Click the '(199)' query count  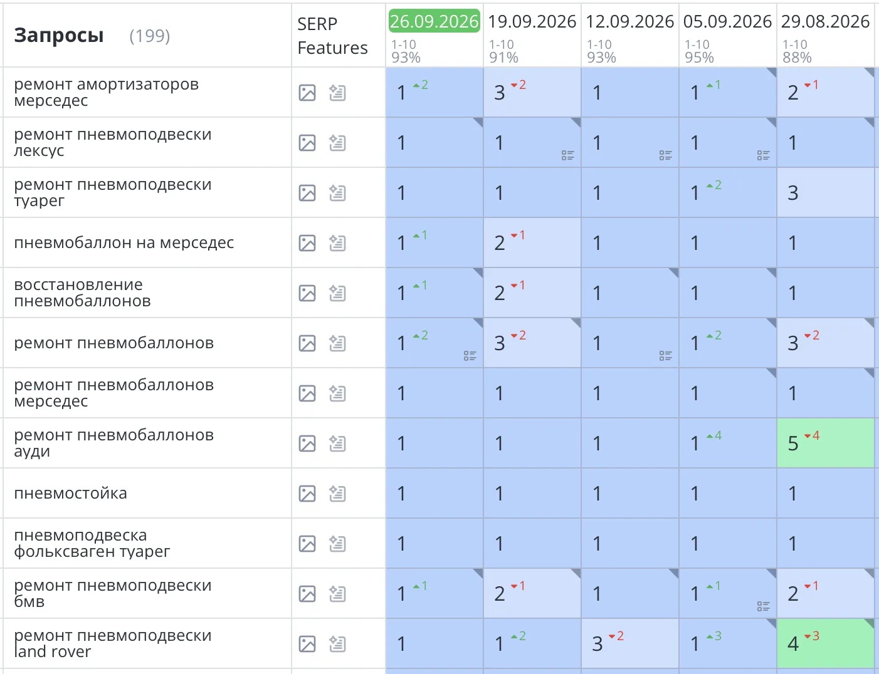click(150, 36)
